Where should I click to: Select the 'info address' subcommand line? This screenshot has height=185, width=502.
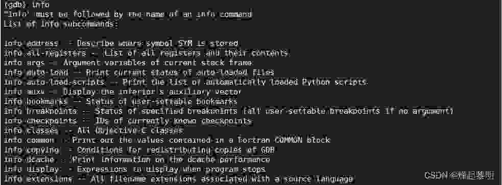point(121,43)
